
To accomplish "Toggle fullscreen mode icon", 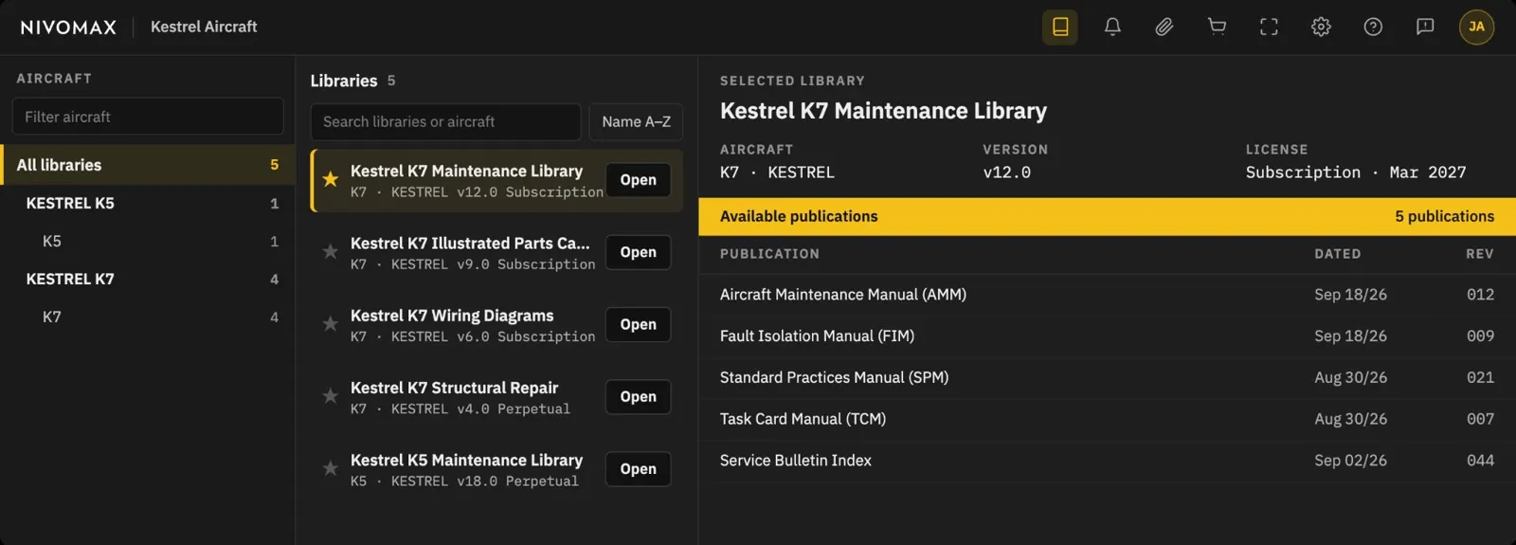I will pyautogui.click(x=1269, y=27).
